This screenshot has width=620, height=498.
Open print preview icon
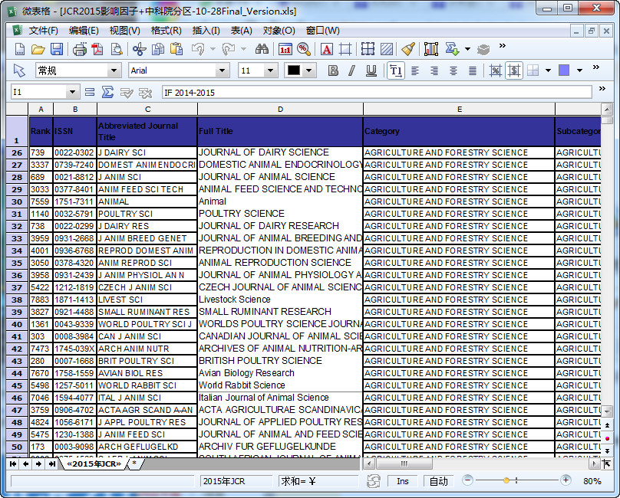(117, 49)
